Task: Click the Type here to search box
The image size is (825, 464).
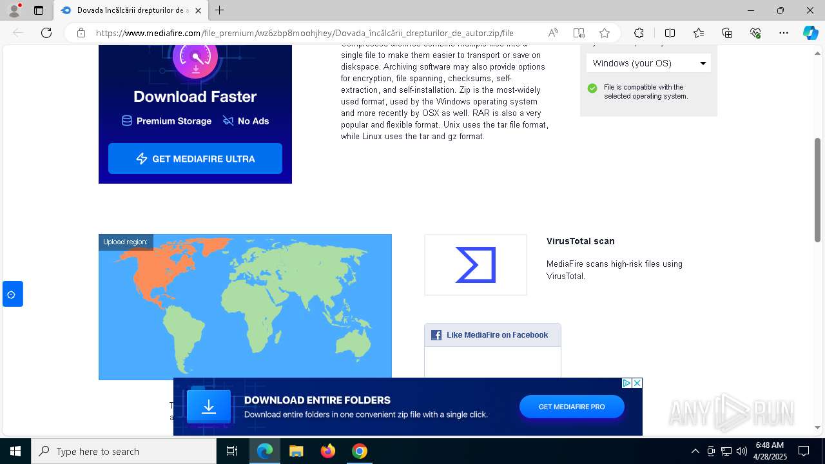Action: point(124,451)
